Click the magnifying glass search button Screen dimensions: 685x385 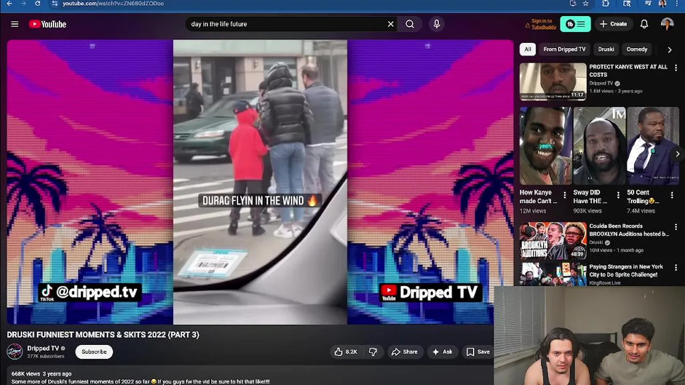pyautogui.click(x=410, y=24)
